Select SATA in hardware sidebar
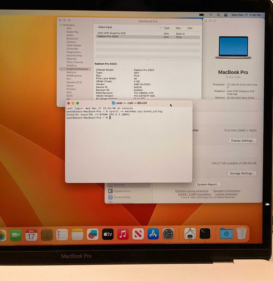 [70, 96]
